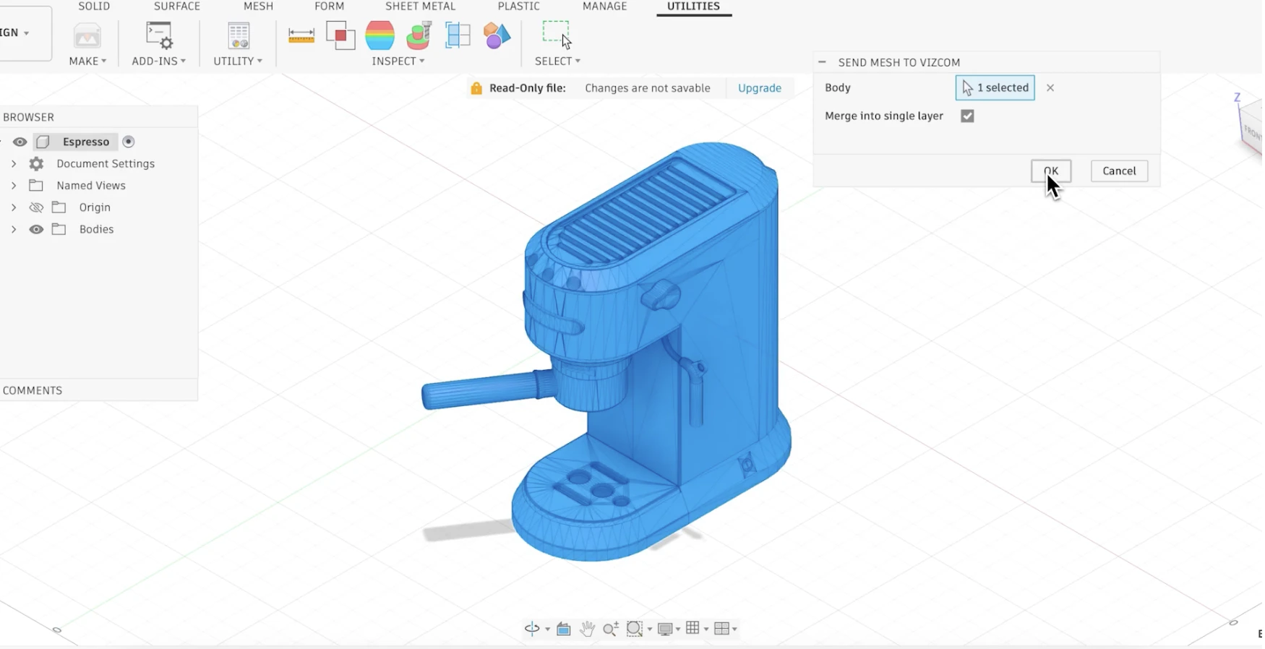Activate the Select tool icon
Screen dimensions: 1265x649
click(557, 35)
